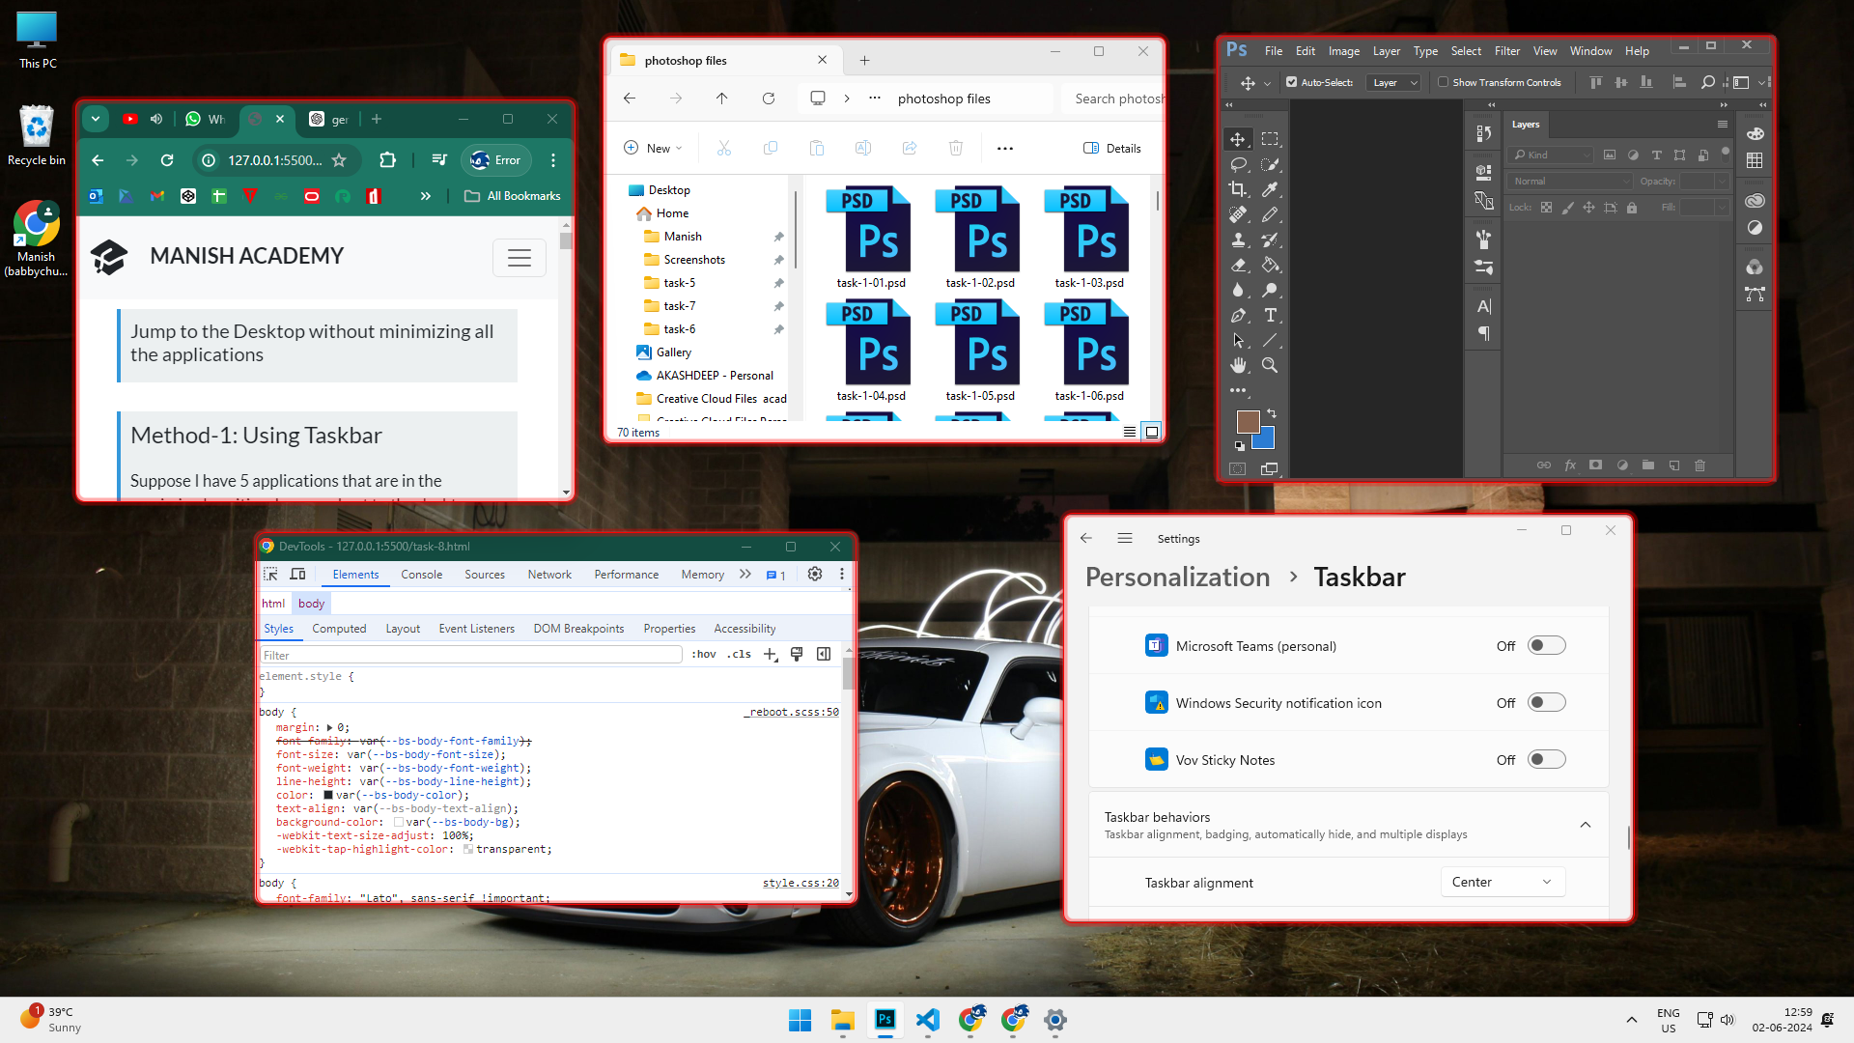Image resolution: width=1854 pixels, height=1043 pixels.
Task: Select the Hand tool in Photoshop
Action: (1238, 365)
